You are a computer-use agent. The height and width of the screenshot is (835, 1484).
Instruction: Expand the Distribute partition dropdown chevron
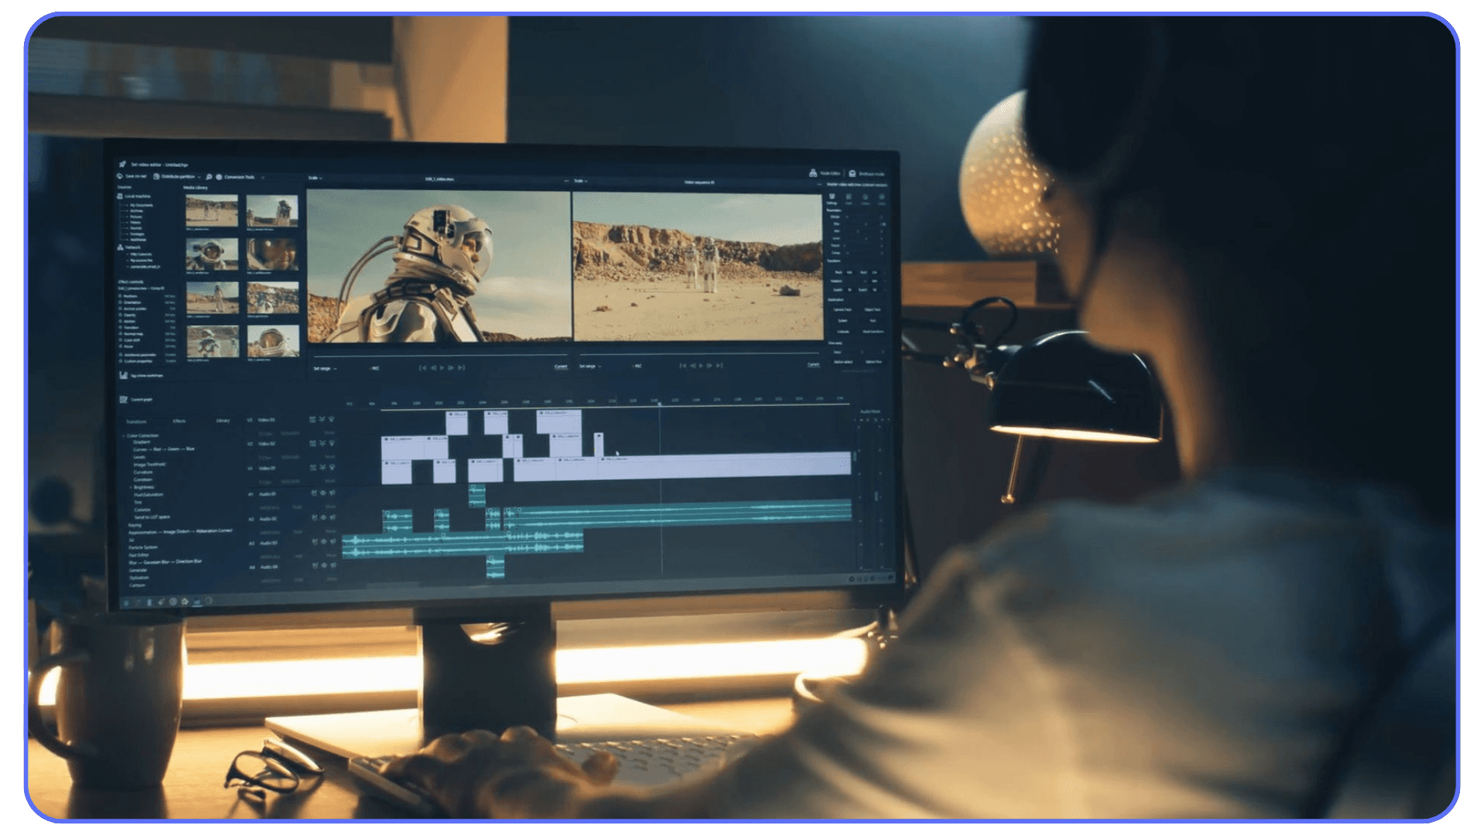click(199, 177)
